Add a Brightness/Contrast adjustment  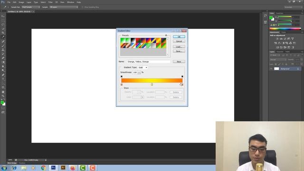pyautogui.click(x=277, y=39)
